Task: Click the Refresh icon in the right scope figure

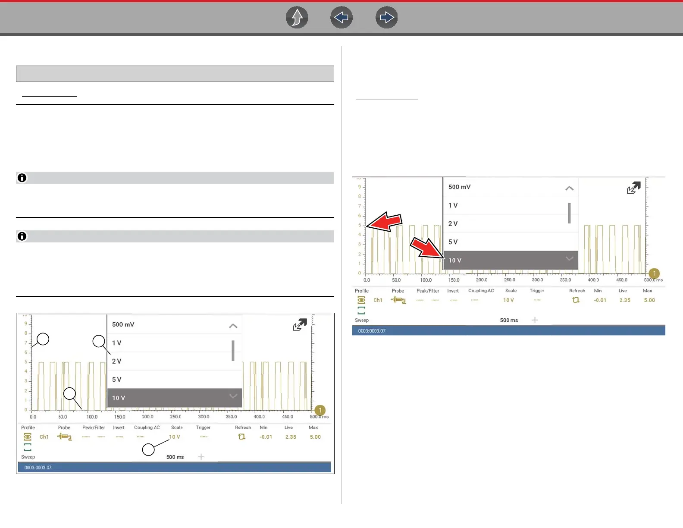Action: [x=576, y=300]
